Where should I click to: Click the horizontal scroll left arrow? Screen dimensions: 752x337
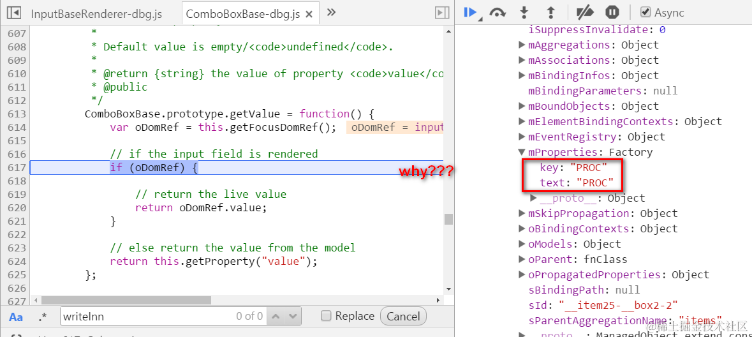pos(35,300)
